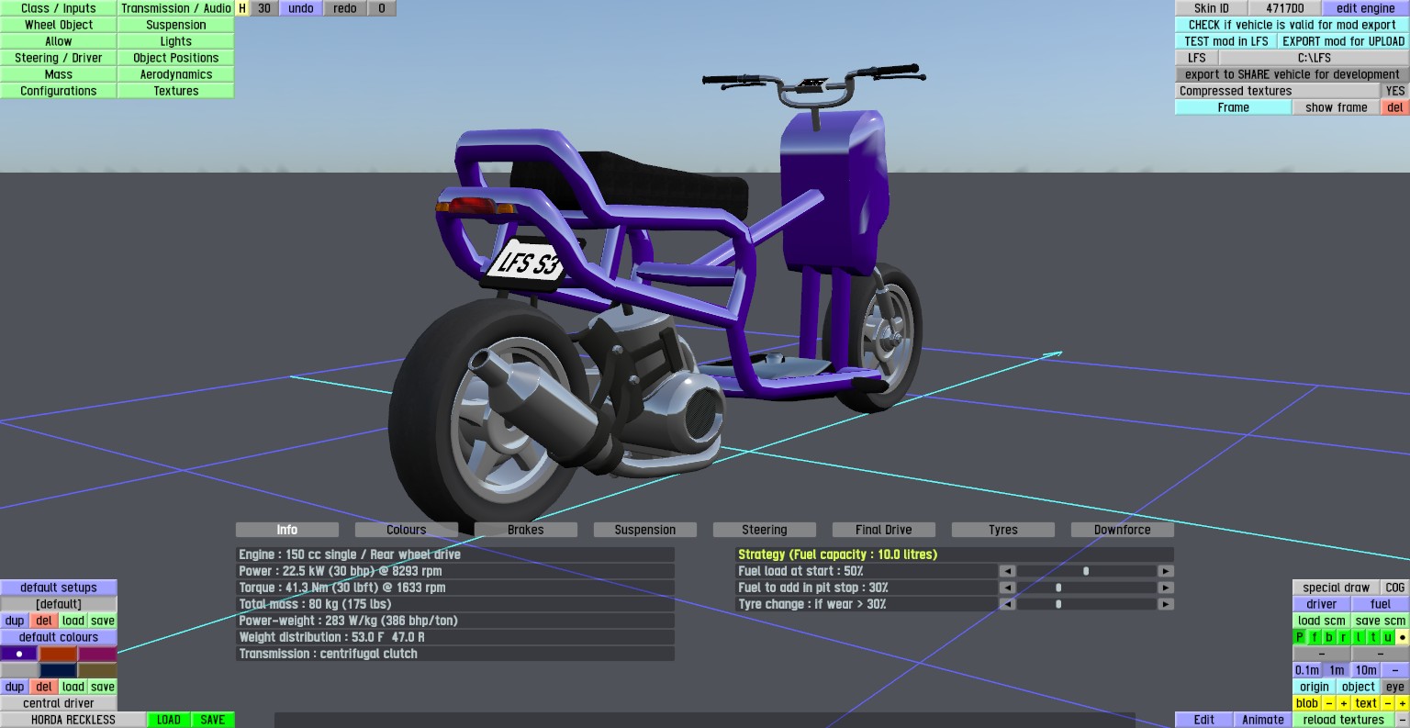Check if vehicle is valid for mod export

pyautogui.click(x=1292, y=25)
